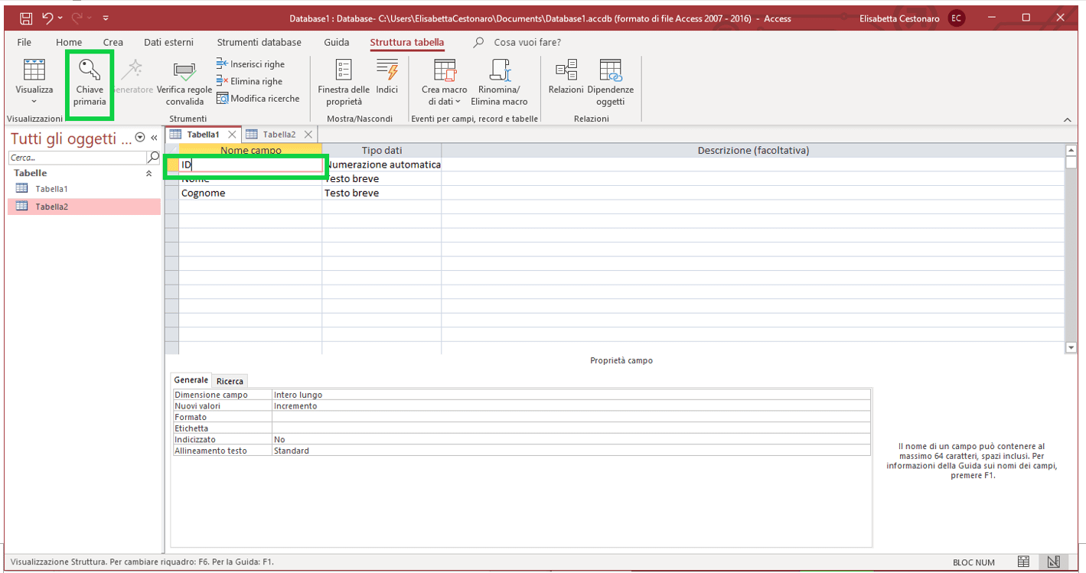
Task: Open the Undo history dropdown arrow
Action: (62, 18)
